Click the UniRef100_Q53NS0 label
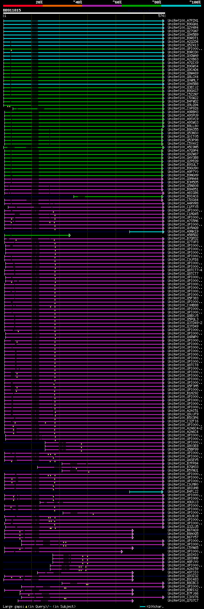 [x=183, y=133]
